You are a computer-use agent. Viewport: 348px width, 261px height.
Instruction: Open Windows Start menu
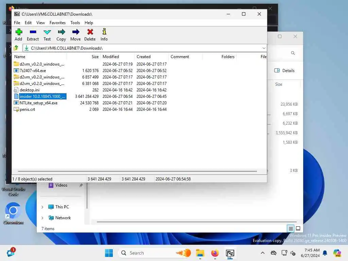pyautogui.click(x=109, y=253)
